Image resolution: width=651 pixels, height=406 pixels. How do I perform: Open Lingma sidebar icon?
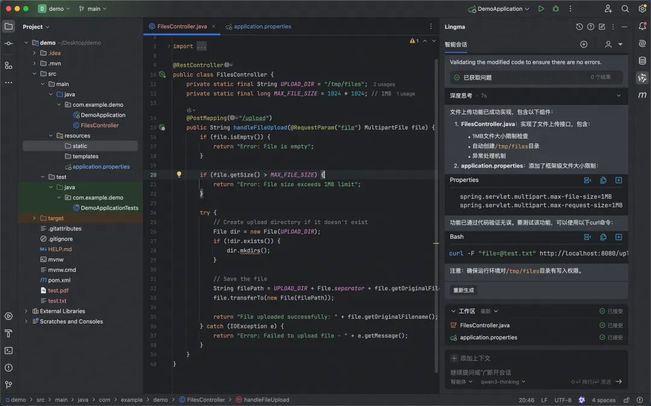pos(643,78)
